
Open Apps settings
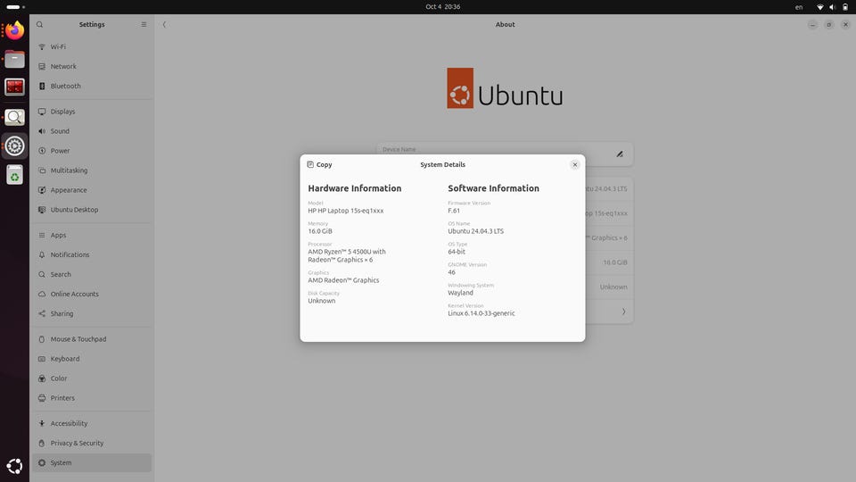92,235
